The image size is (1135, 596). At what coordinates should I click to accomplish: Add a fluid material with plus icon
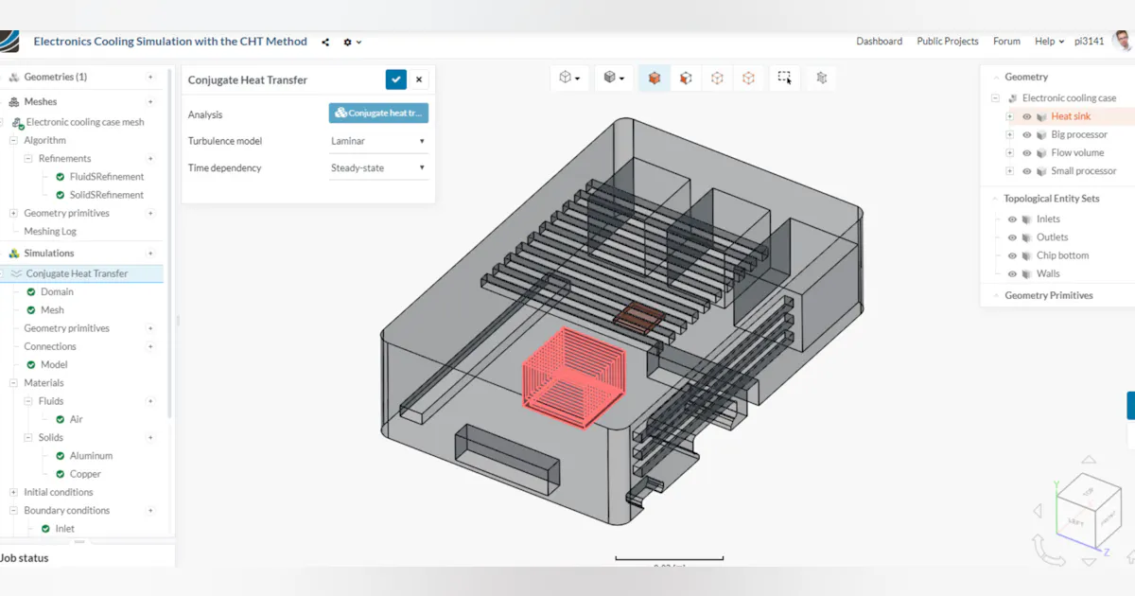click(x=150, y=401)
